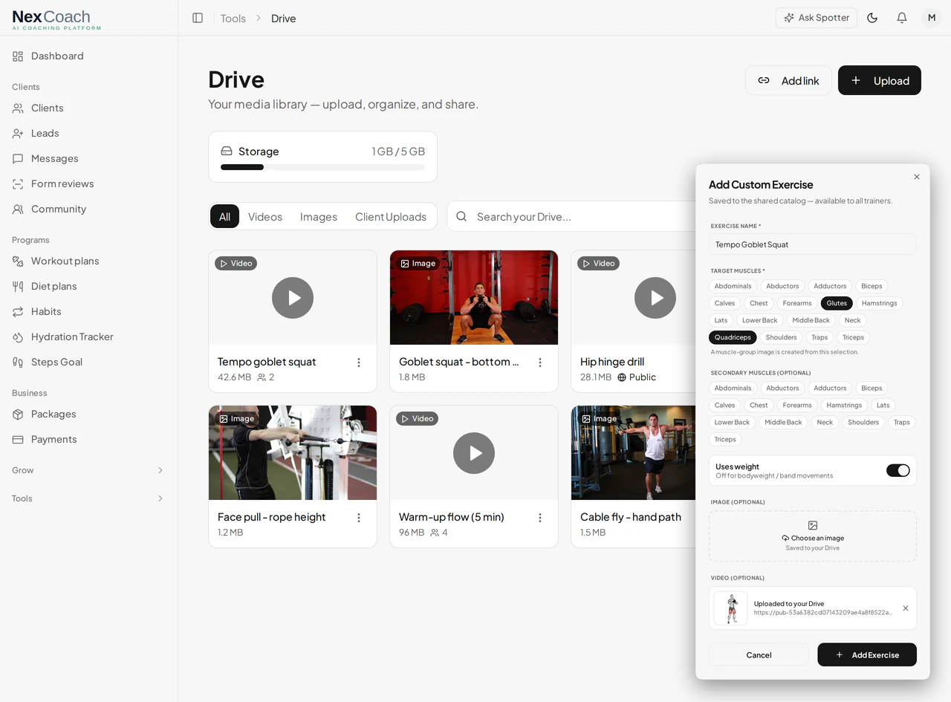951x702 pixels.
Task: Close the Add Custom Exercise dialog
Action: (x=917, y=177)
